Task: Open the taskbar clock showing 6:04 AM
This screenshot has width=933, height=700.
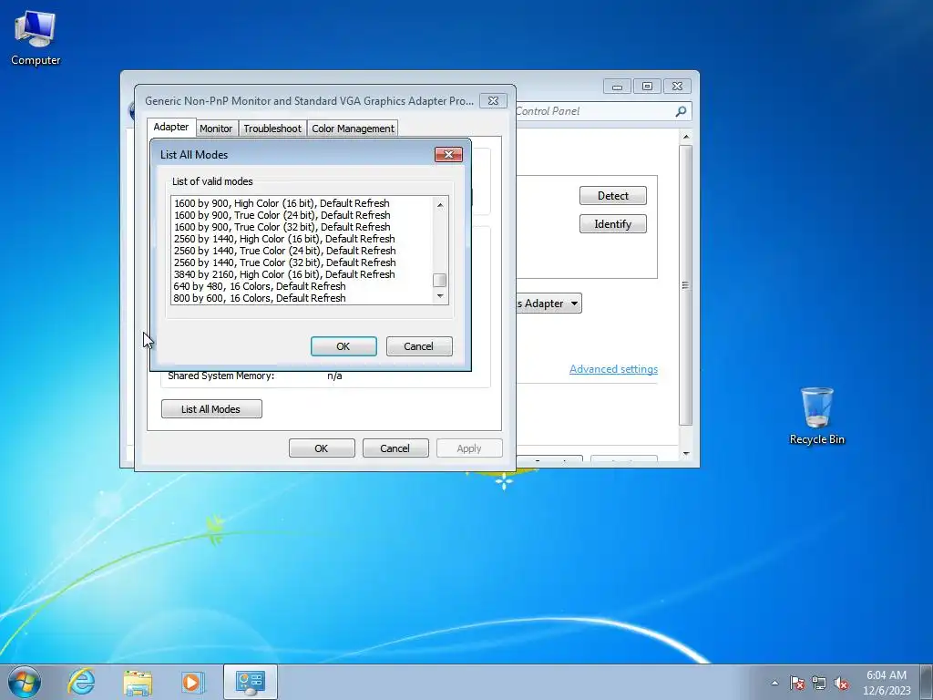Action: click(886, 683)
